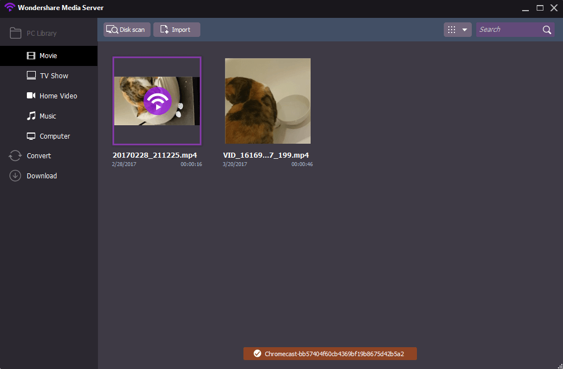Click the 20170228_211225.mp4 file name
The image size is (563, 369).
[x=155, y=155]
